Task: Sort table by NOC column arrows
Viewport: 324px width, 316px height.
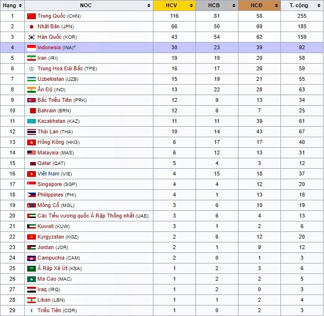Action: click(x=150, y=5)
